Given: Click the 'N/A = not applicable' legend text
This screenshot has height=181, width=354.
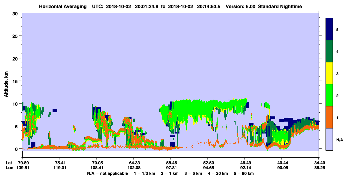Looking at the screenshot, I should pos(107,173).
